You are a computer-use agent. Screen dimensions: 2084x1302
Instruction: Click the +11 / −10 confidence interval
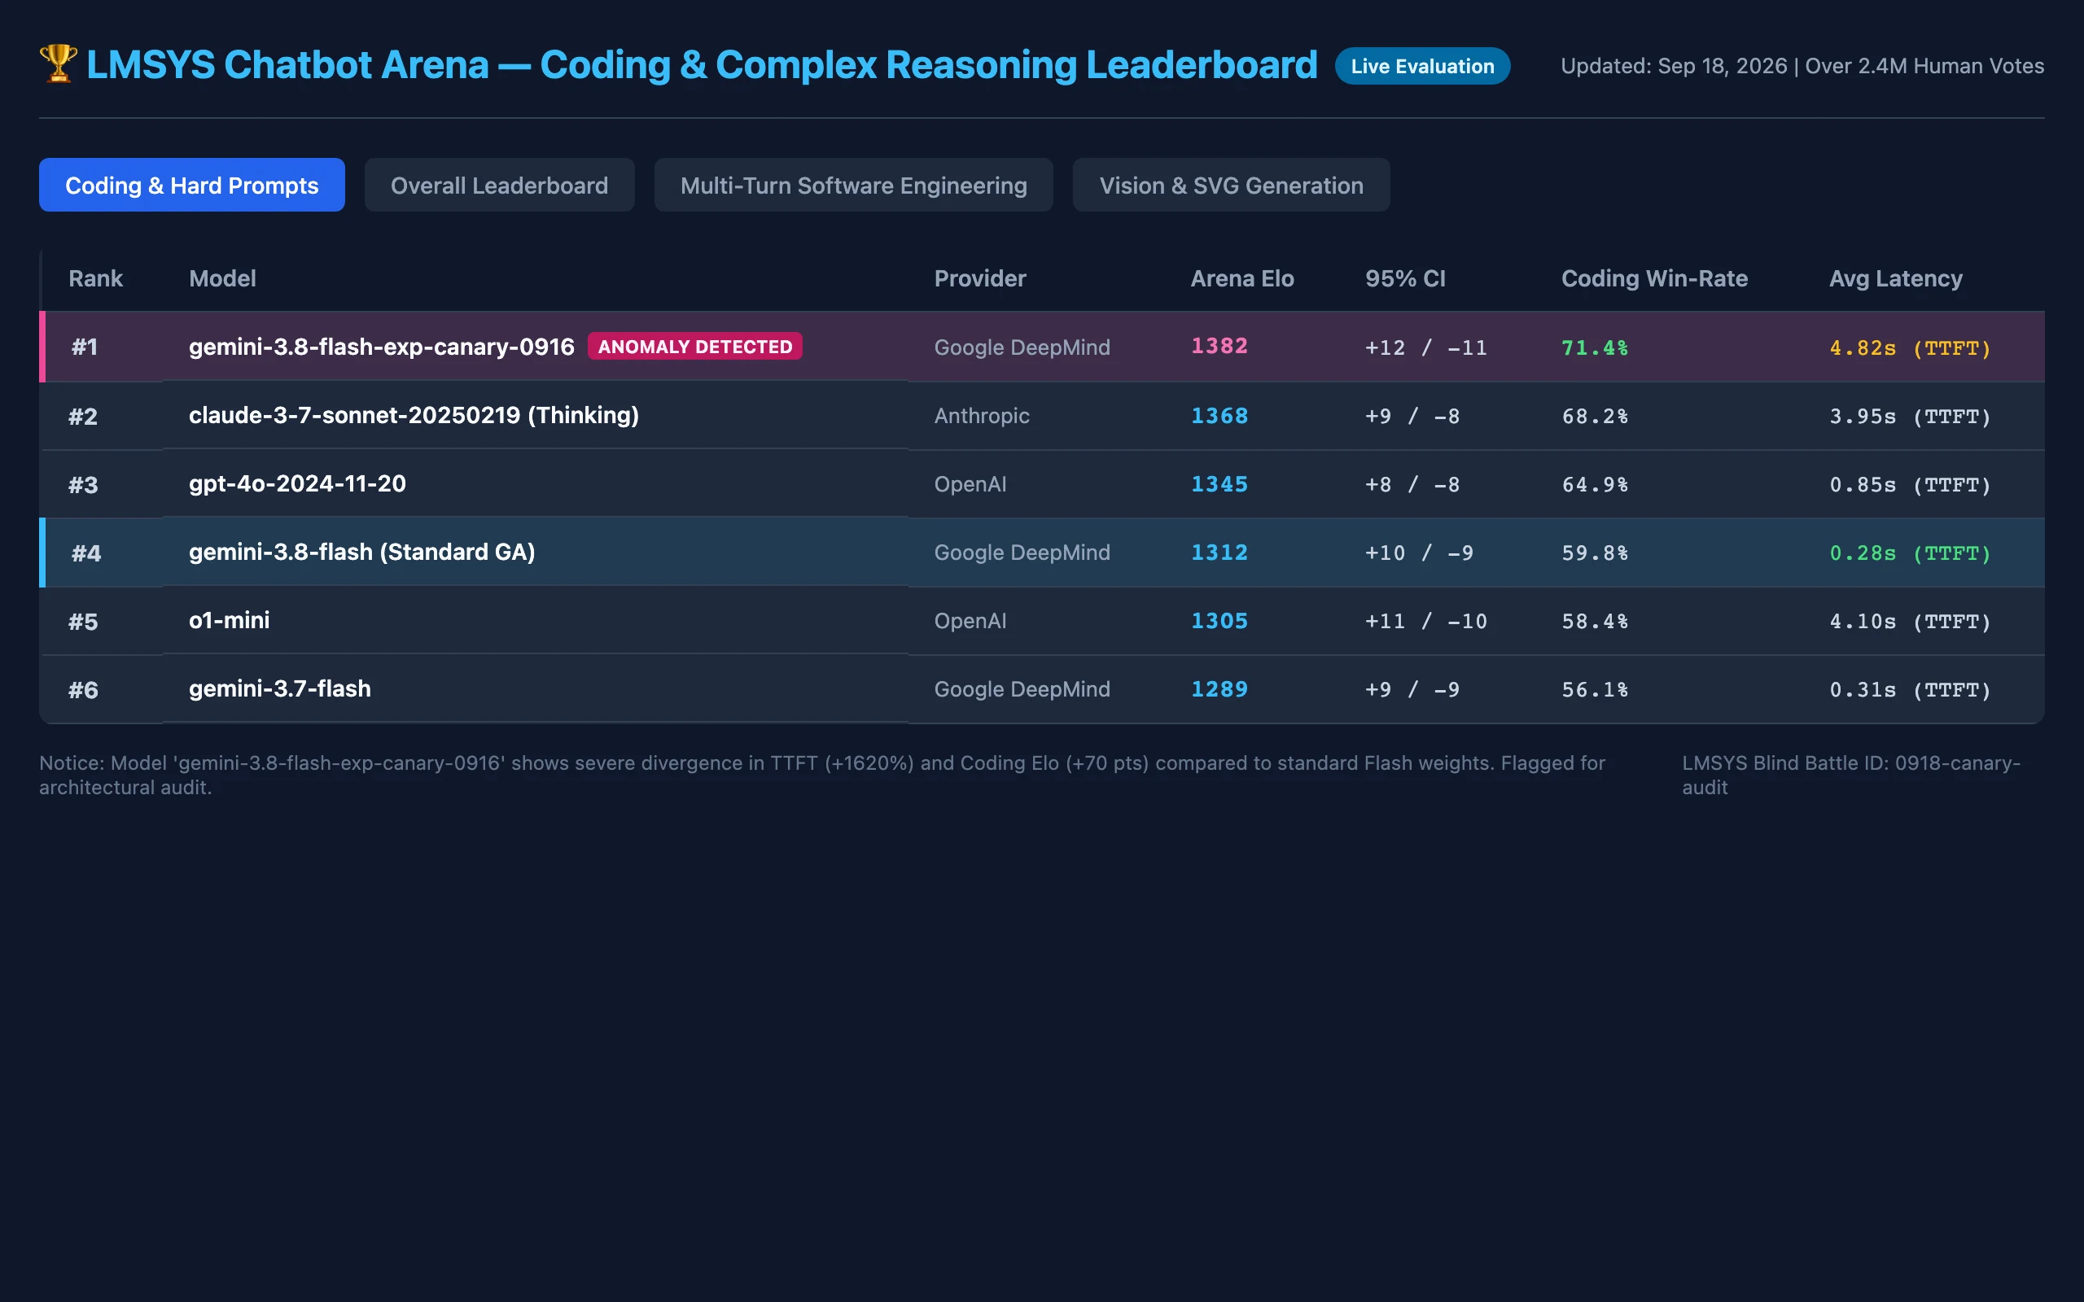(x=1426, y=622)
